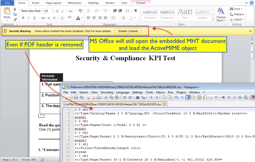Image resolution: width=255 pixels, height=162 pixels.
Task: Switch to the Page Layout ribbon tab
Action: click(53, 3)
